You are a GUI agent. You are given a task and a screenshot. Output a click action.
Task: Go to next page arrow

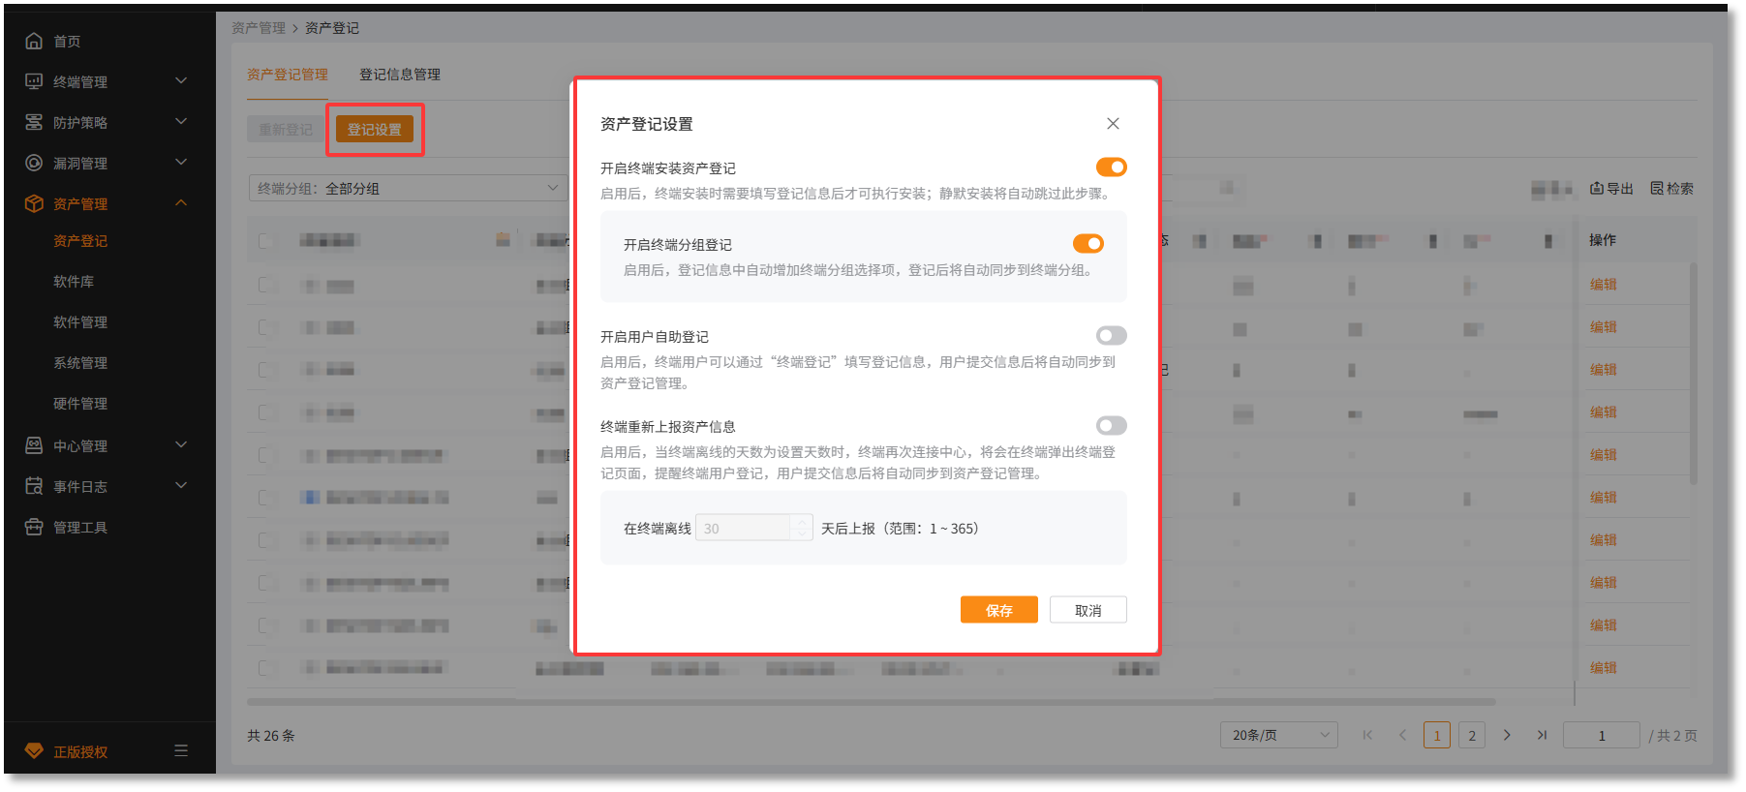coord(1507,735)
